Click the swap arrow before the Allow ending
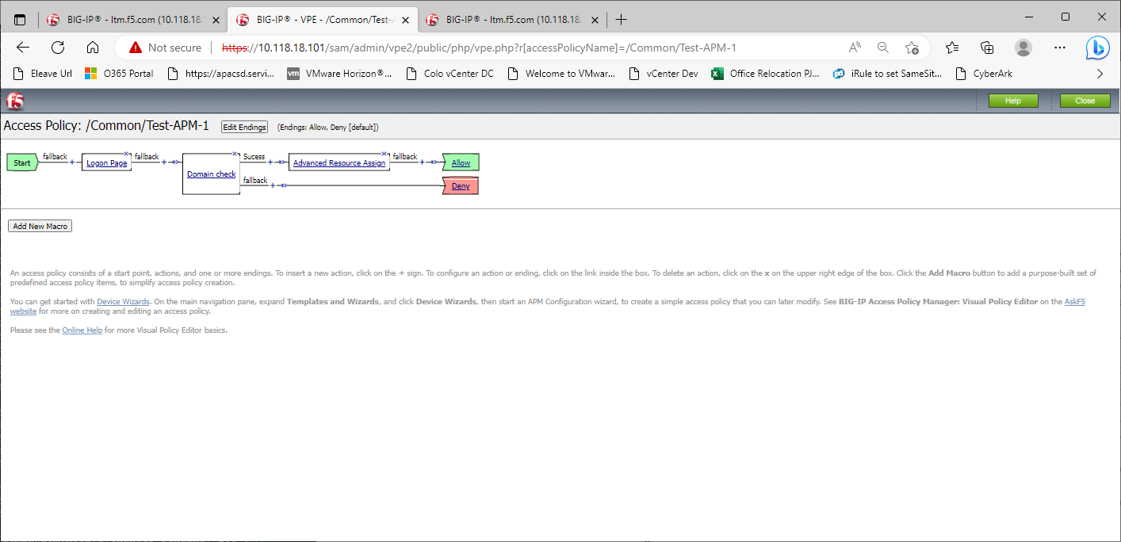 click(432, 162)
